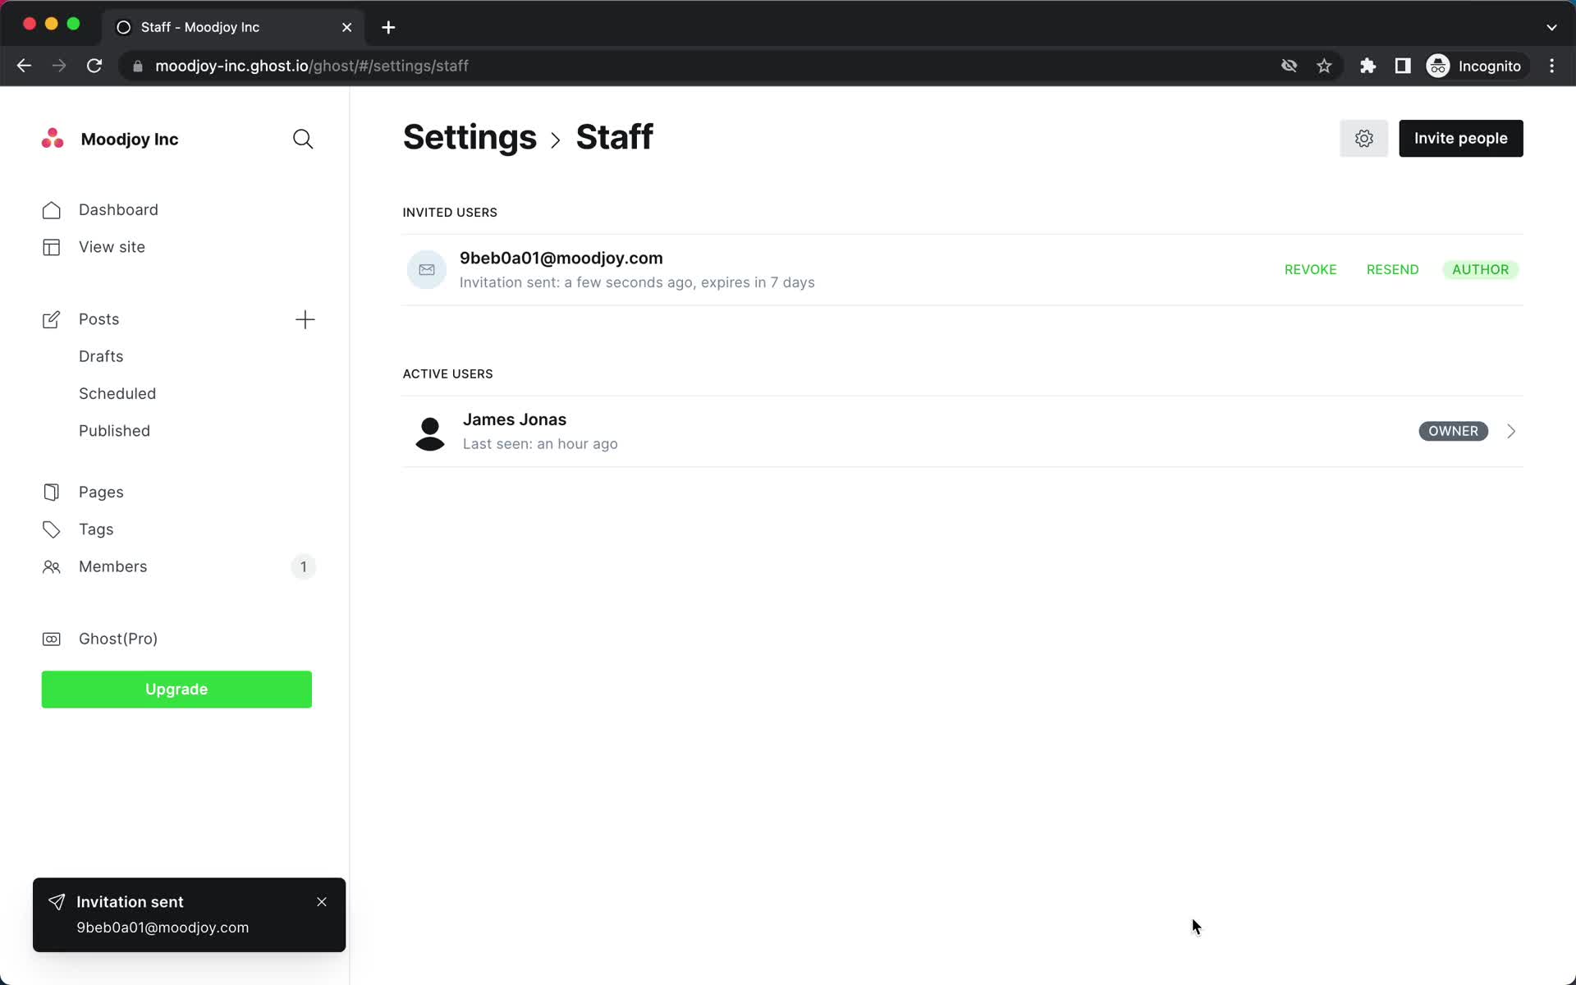Image resolution: width=1576 pixels, height=985 pixels.
Task: Click the Members icon in sidebar
Action: click(51, 566)
